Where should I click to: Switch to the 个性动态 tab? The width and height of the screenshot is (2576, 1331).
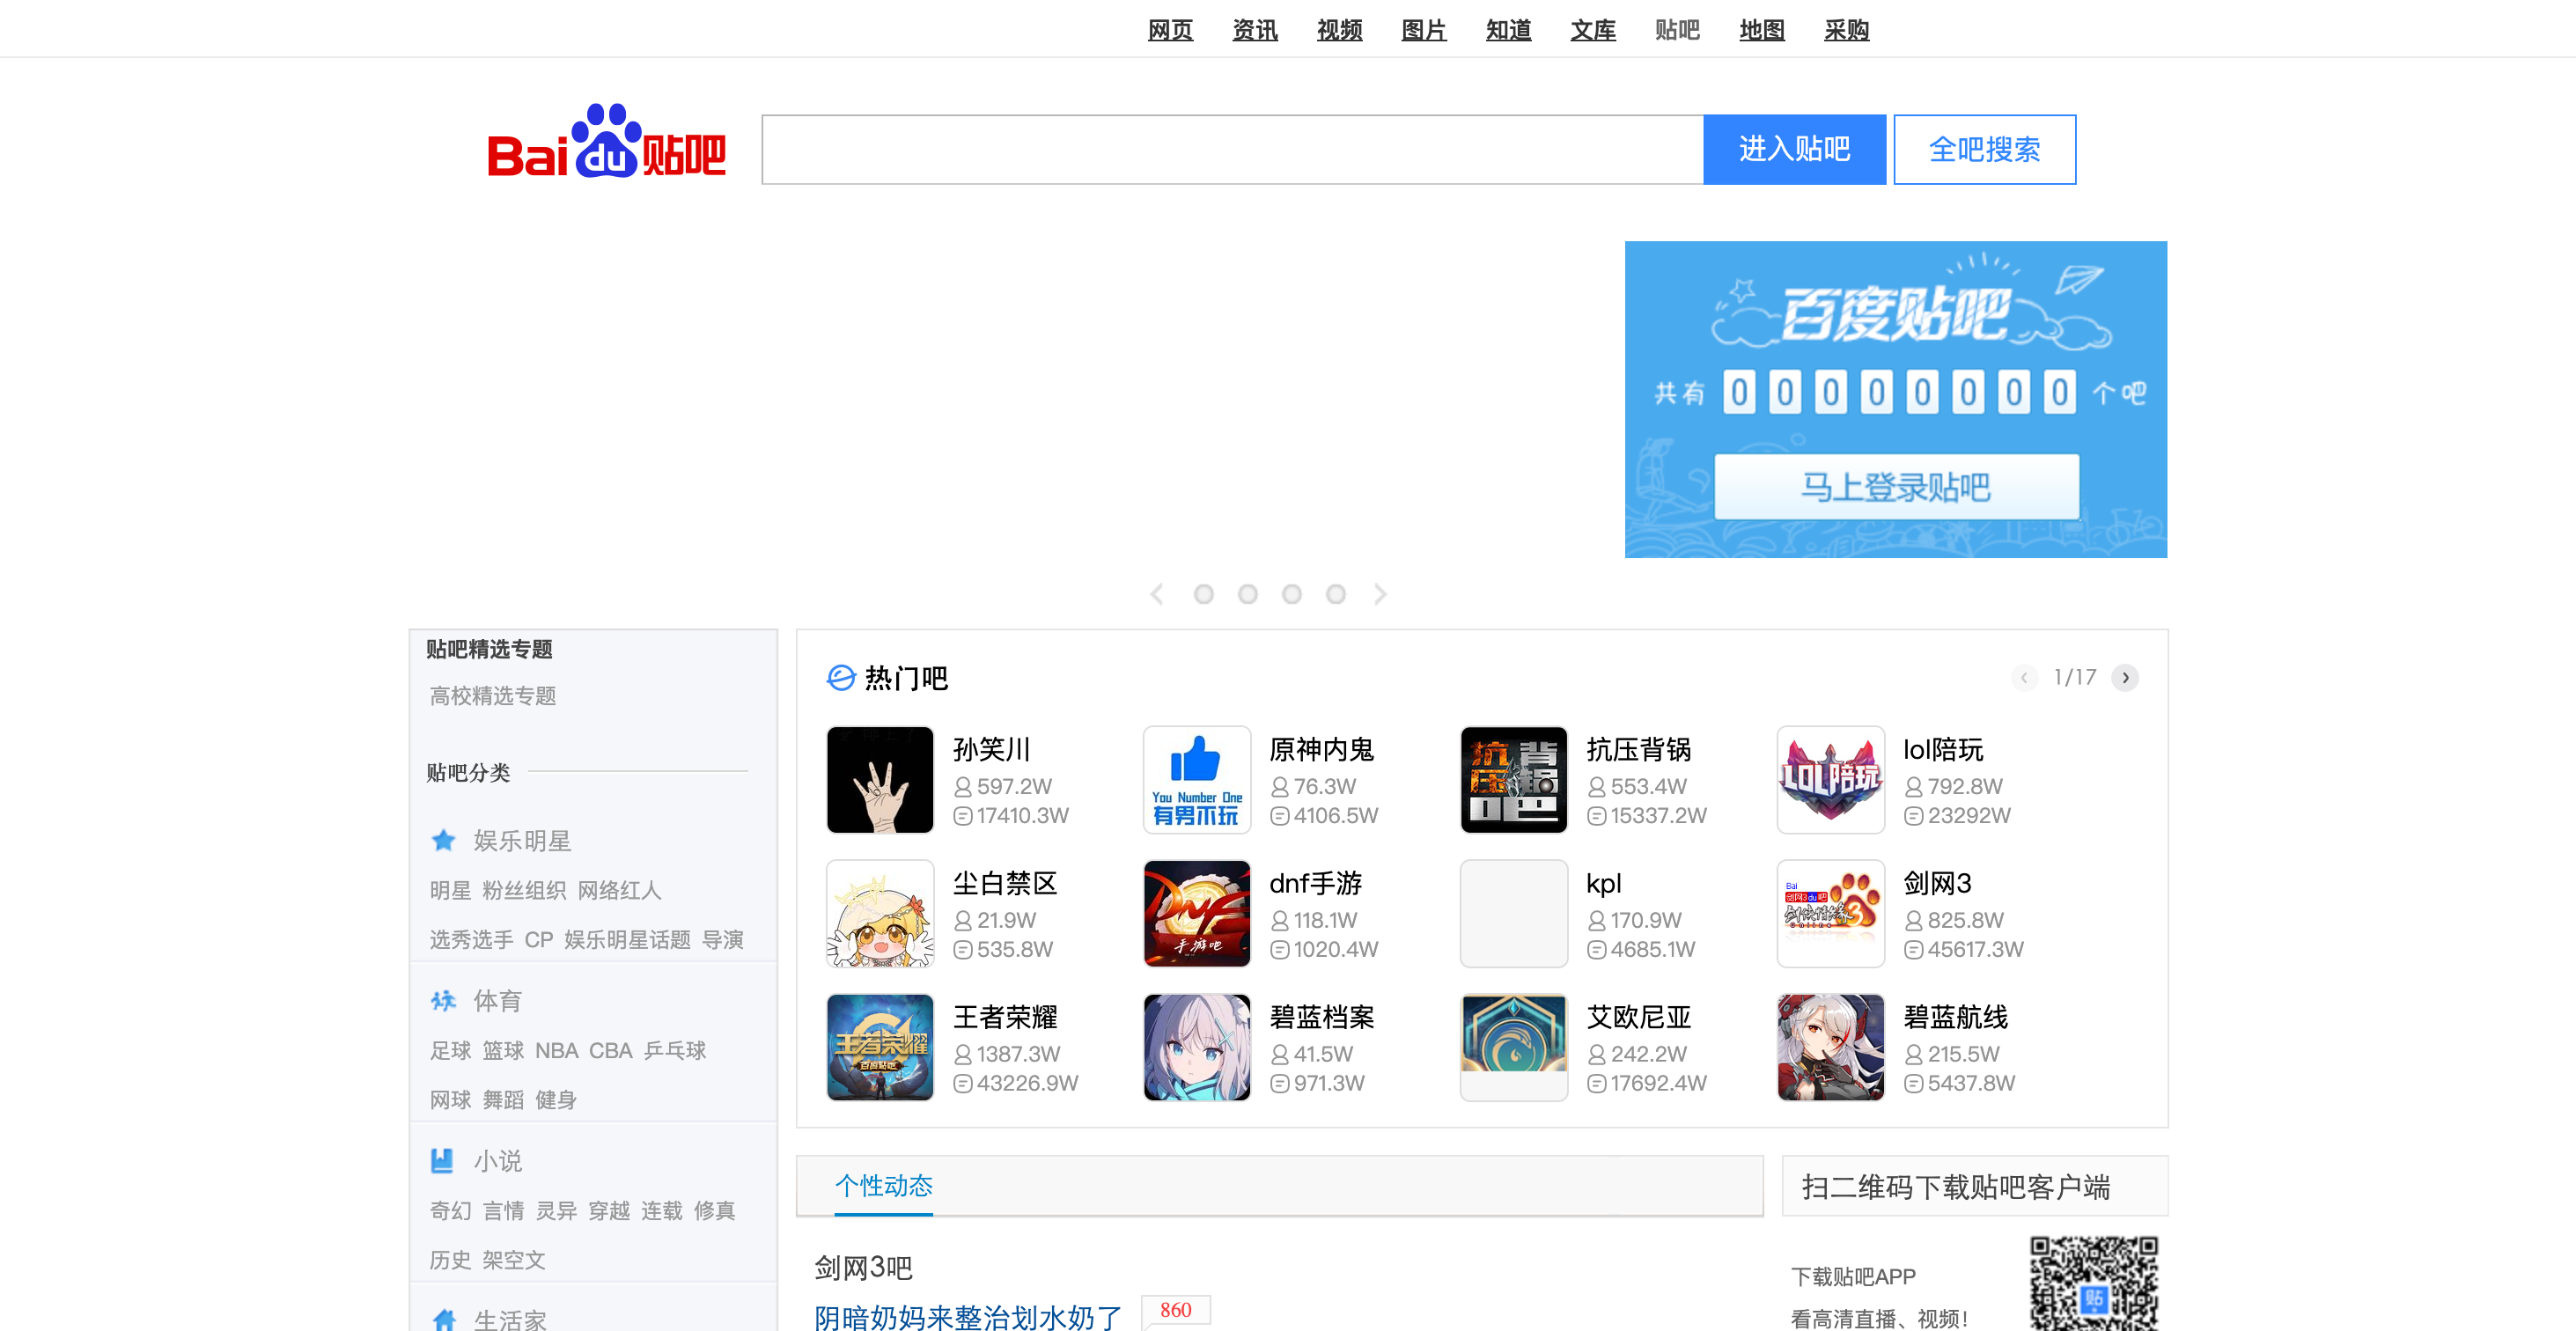click(x=883, y=1186)
